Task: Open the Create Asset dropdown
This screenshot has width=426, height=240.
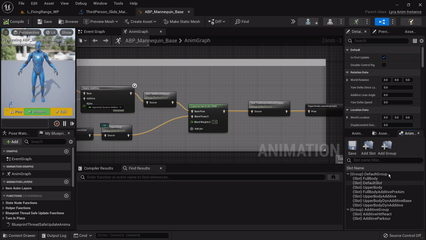Action: point(140,21)
